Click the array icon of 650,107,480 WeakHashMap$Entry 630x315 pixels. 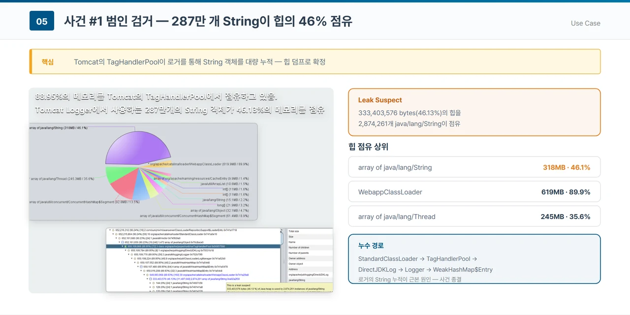[x=141, y=267]
